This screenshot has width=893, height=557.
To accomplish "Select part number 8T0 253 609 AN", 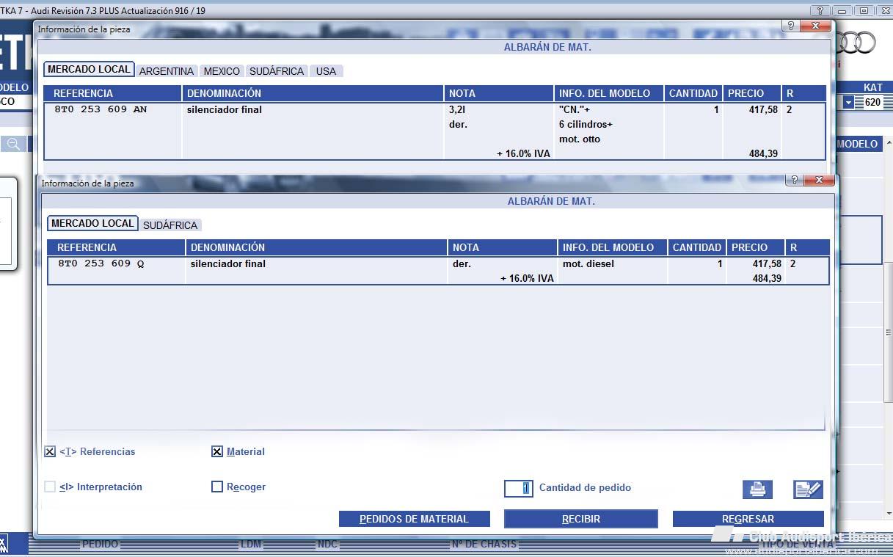I will point(101,110).
